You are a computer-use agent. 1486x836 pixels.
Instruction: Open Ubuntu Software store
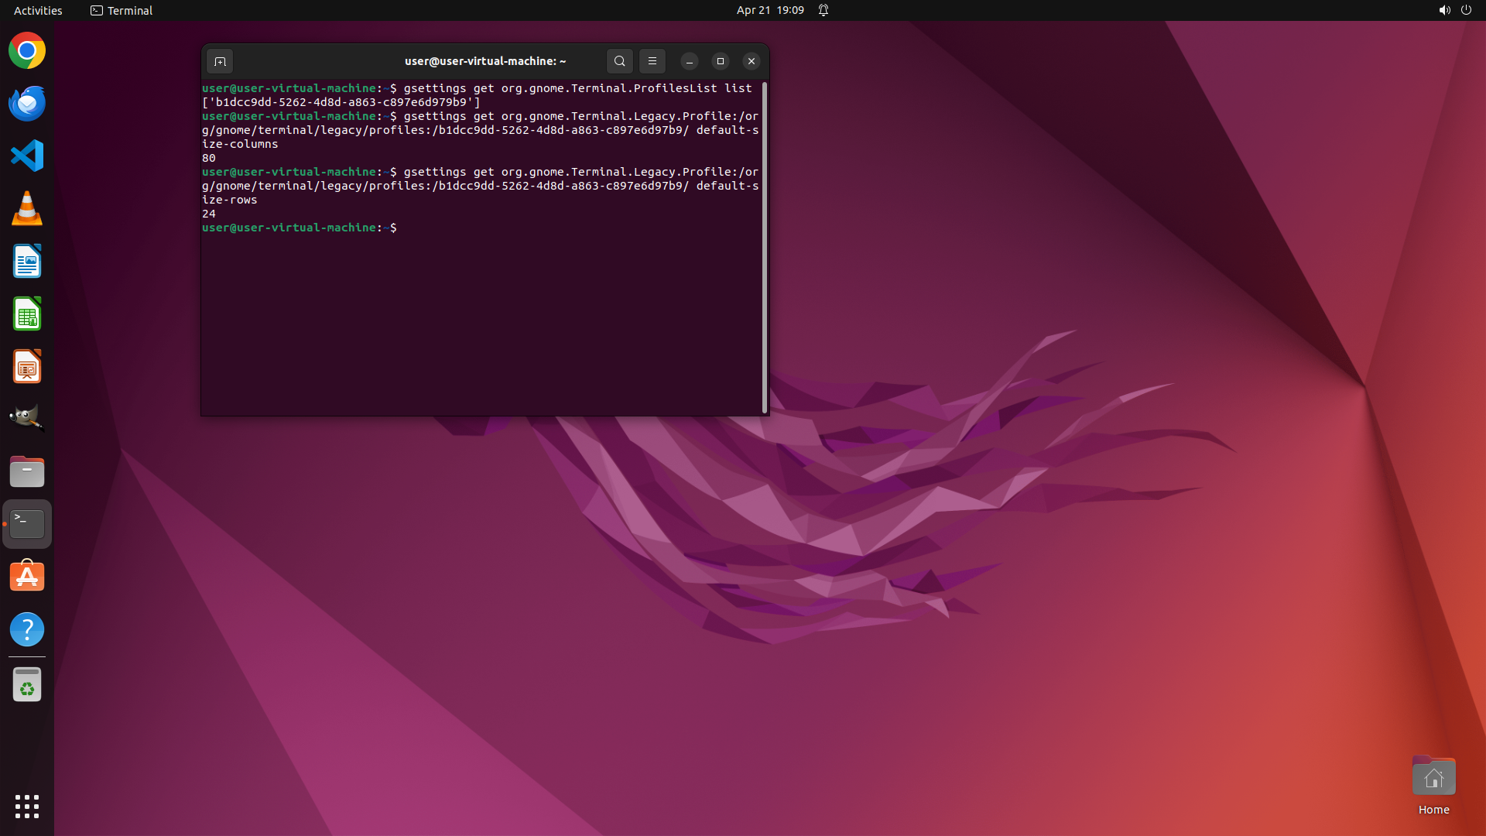tap(27, 577)
